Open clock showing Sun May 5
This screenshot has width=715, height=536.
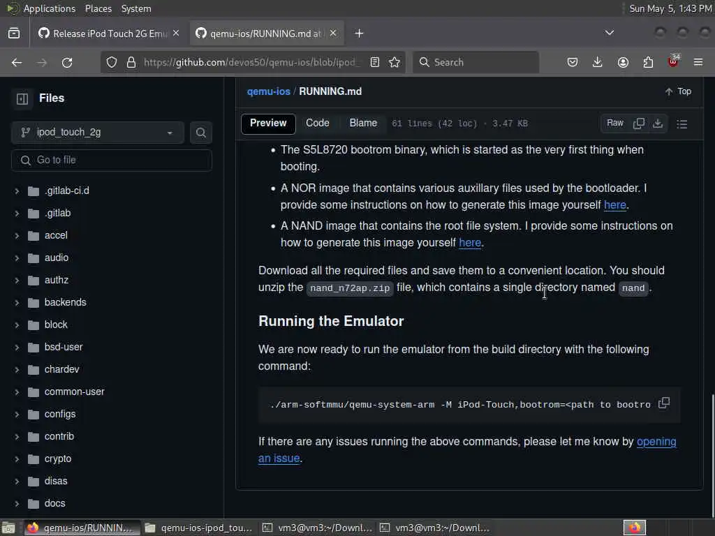(x=670, y=8)
